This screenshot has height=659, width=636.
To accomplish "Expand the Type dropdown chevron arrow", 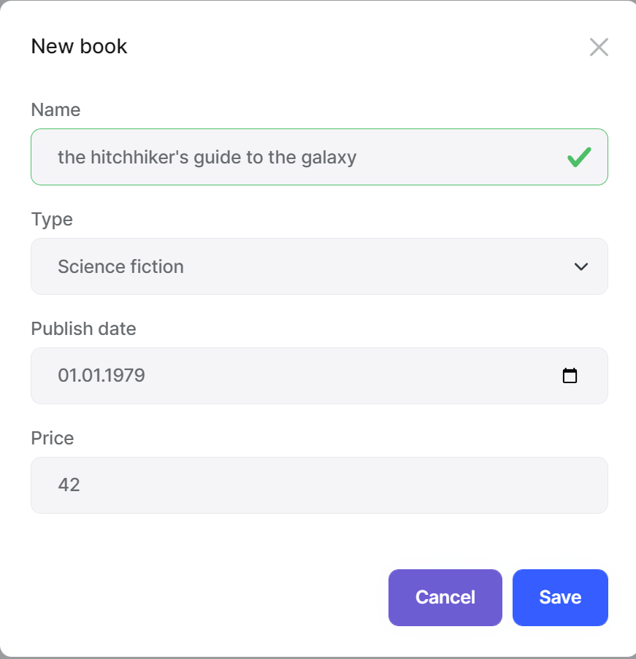I will pos(581,266).
